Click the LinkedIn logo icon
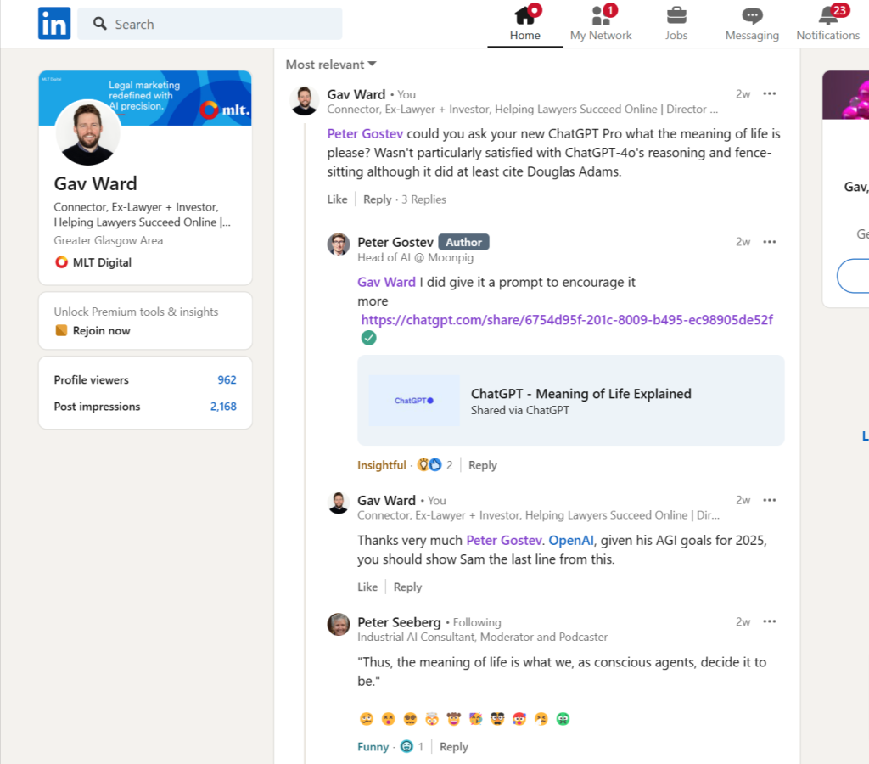869x764 pixels. [54, 23]
